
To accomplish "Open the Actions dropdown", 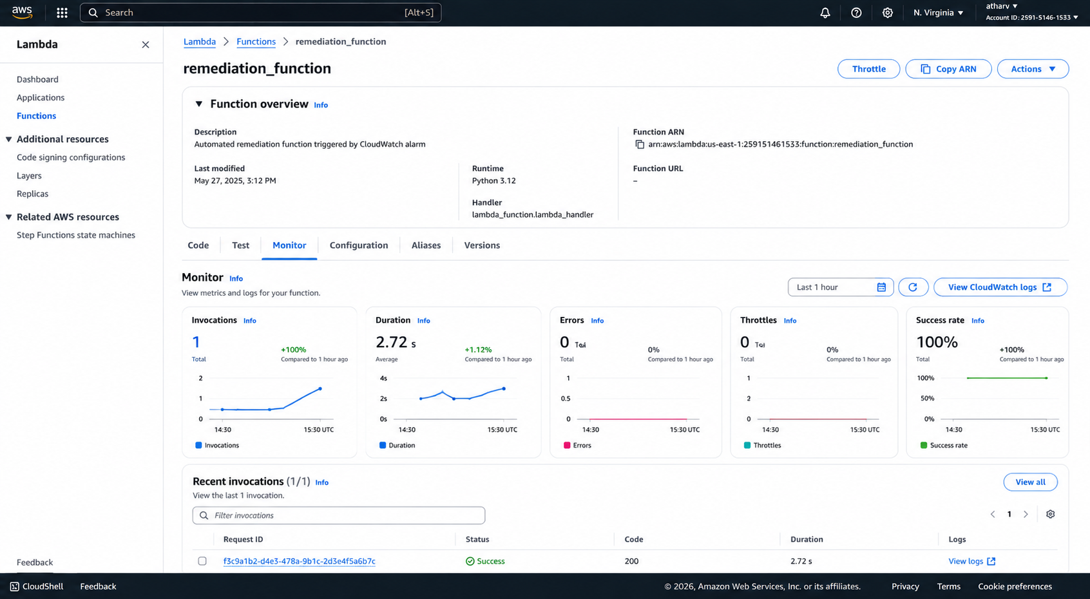I will tap(1033, 69).
